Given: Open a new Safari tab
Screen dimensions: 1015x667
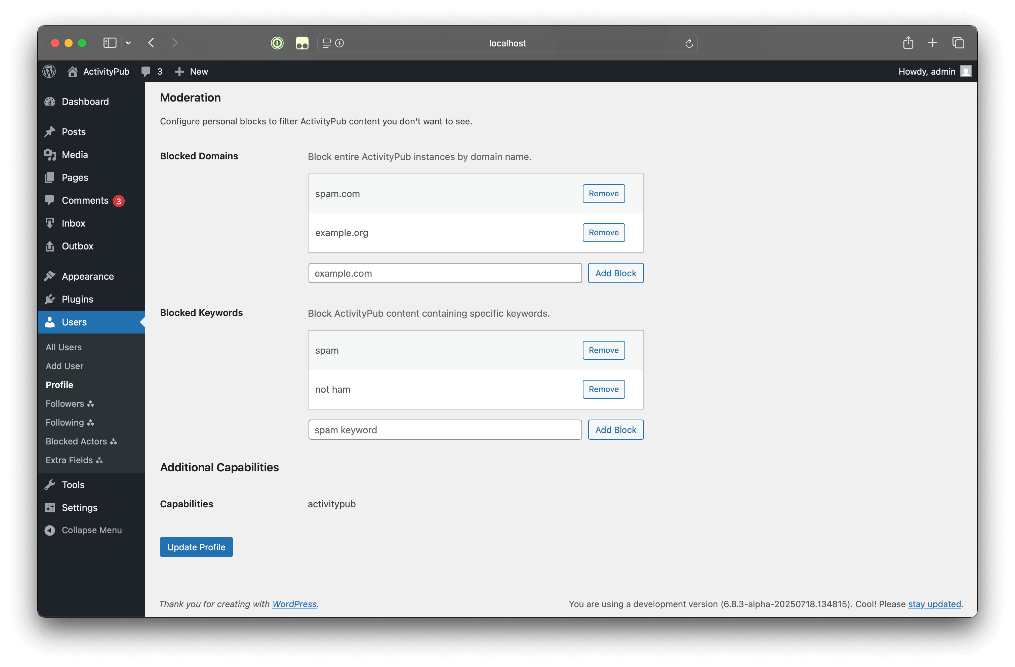Looking at the screenshot, I should [x=933, y=43].
